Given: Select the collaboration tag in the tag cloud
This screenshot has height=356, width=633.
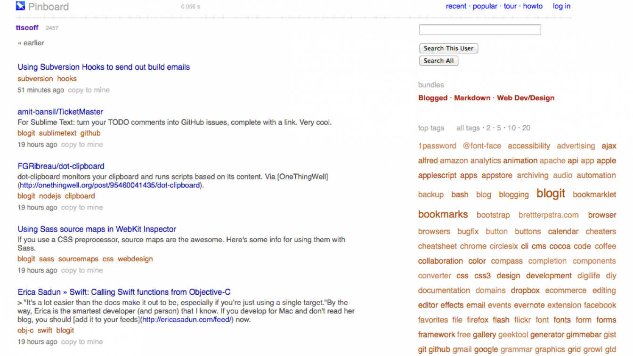Looking at the screenshot, I should [x=440, y=261].
